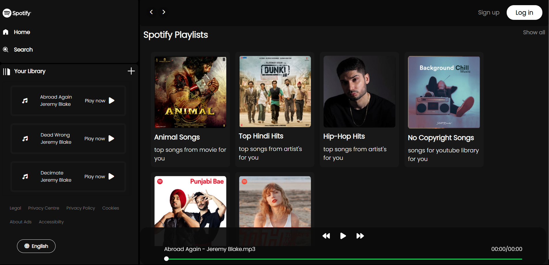The height and width of the screenshot is (265, 549).
Task: Play Abroad Again using its play arrow
Action: pos(112,101)
